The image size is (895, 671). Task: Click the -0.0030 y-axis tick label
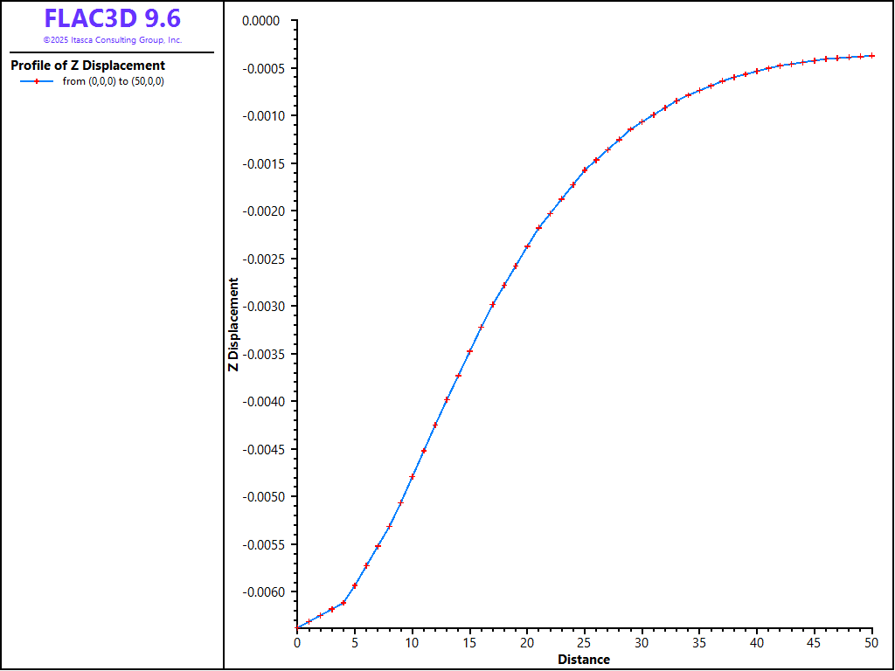point(267,307)
